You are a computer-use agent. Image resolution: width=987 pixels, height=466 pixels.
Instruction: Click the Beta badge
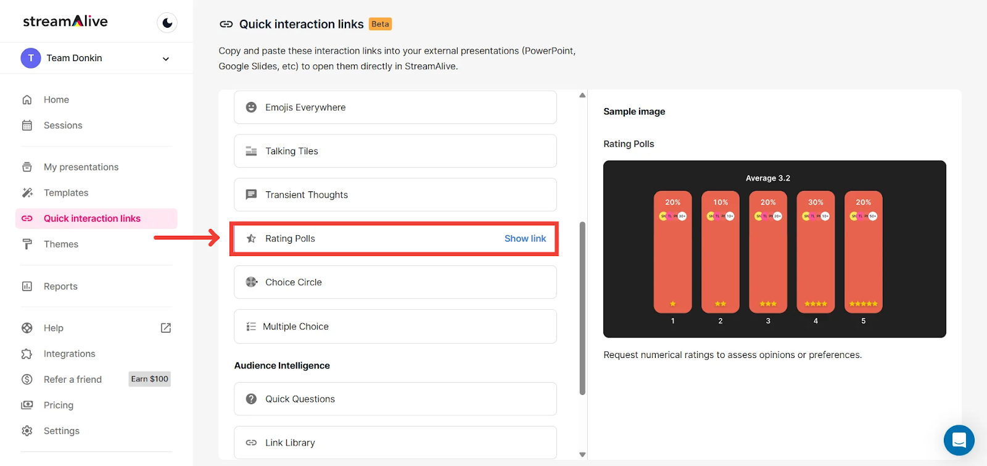[381, 24]
